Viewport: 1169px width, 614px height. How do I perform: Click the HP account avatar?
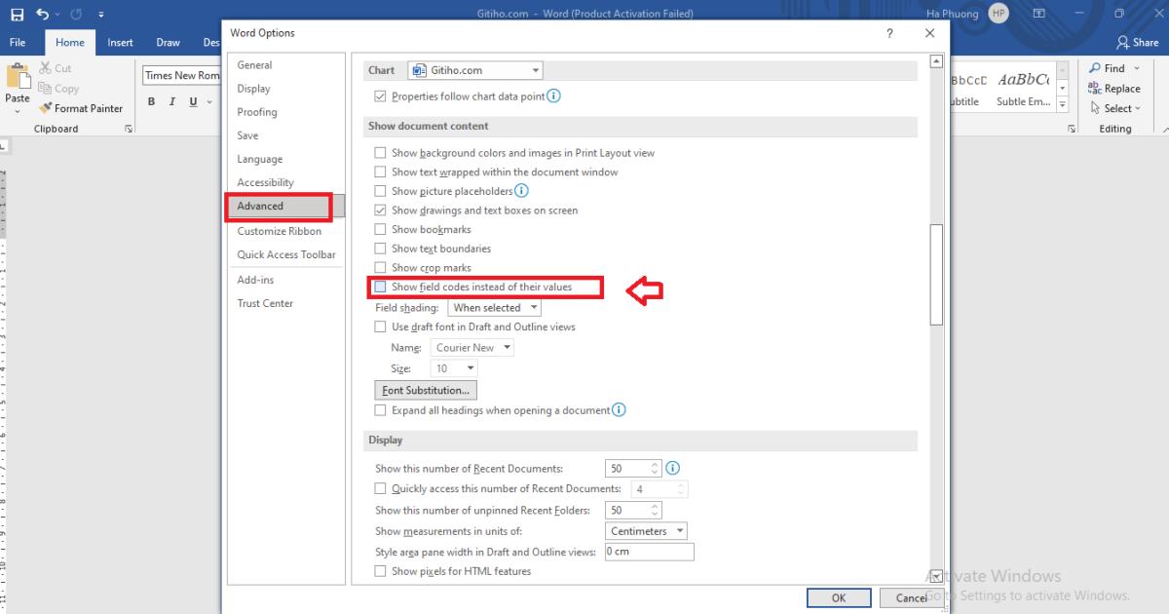coord(998,14)
